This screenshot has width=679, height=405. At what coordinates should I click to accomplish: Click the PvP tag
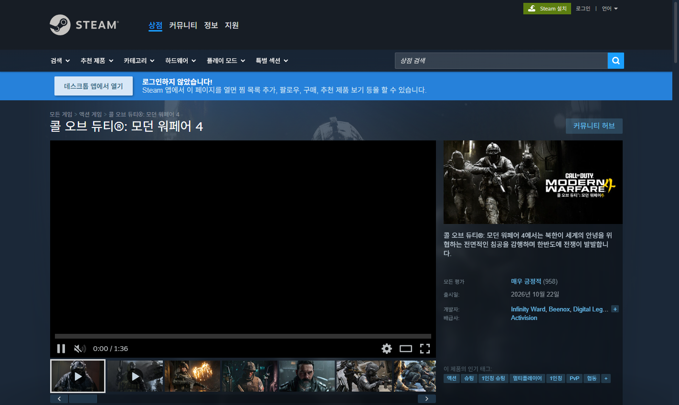click(x=574, y=378)
